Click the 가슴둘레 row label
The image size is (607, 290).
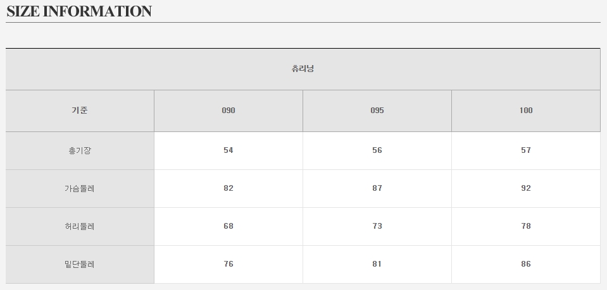tap(80, 188)
